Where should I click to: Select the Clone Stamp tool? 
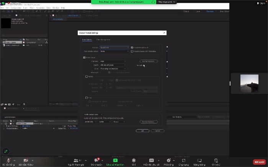pyautogui.click(x=49, y=11)
